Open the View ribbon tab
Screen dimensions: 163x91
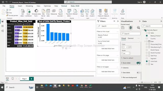tap(38, 6)
